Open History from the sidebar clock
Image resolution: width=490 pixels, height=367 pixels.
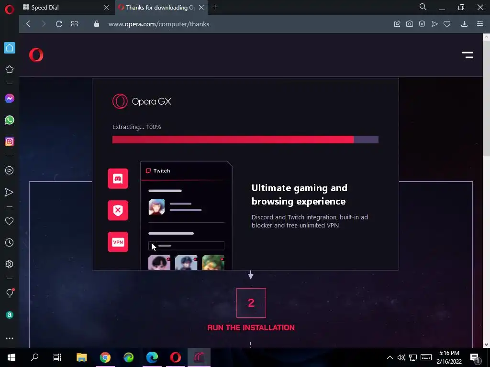click(10, 243)
